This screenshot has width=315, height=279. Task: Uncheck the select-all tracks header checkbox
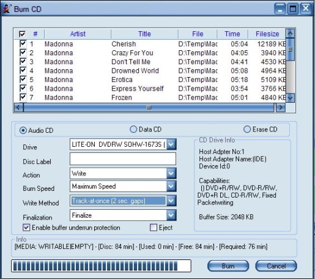22,34
